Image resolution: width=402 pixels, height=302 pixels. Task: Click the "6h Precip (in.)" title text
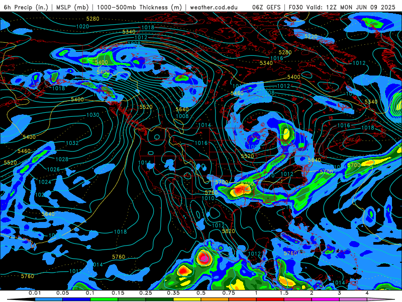tap(26, 7)
